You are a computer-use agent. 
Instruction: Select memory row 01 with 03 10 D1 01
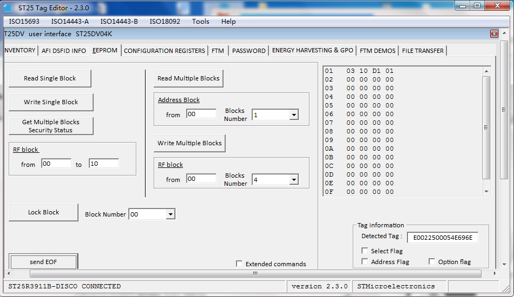point(359,71)
